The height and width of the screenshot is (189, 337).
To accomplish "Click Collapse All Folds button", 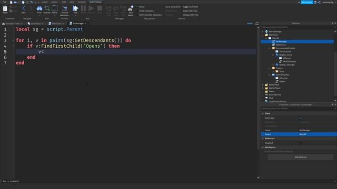I will pos(191,15).
